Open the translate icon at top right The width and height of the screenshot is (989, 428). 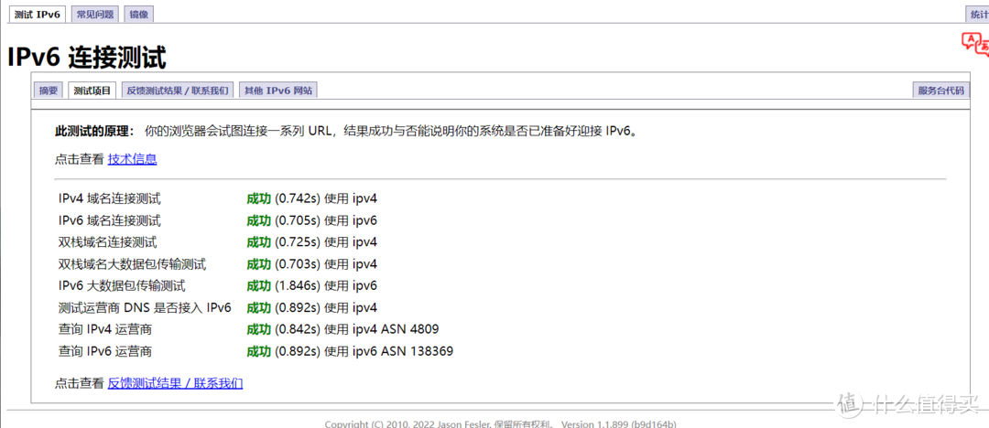point(975,44)
